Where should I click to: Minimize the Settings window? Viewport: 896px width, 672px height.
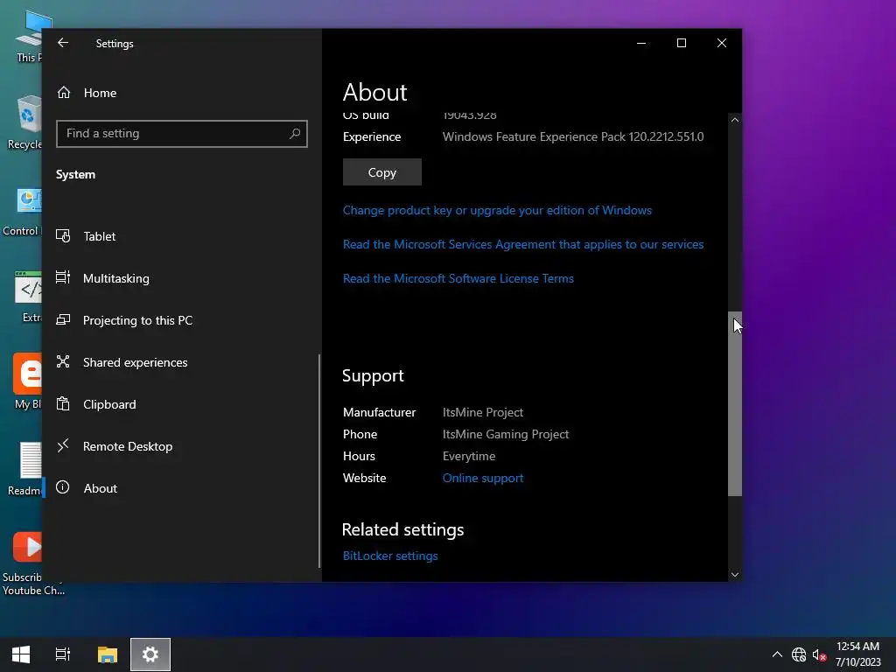(x=641, y=43)
